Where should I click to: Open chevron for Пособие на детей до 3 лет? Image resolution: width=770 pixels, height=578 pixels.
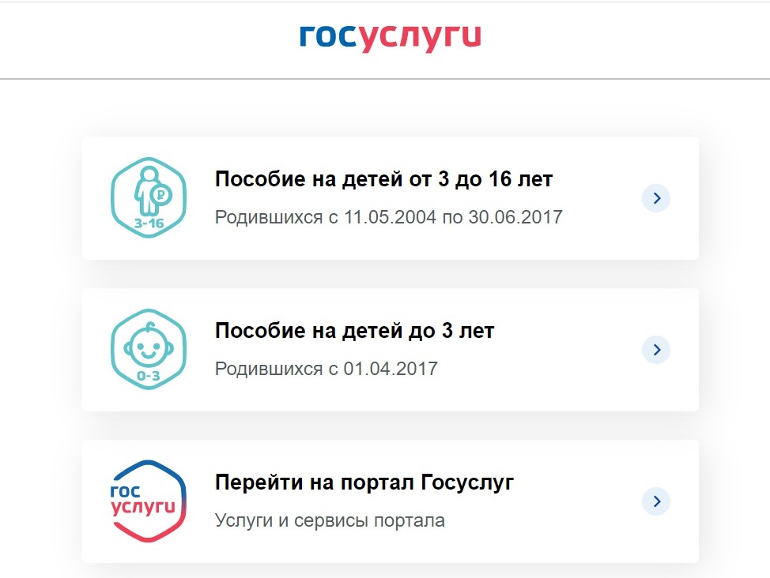click(x=656, y=350)
